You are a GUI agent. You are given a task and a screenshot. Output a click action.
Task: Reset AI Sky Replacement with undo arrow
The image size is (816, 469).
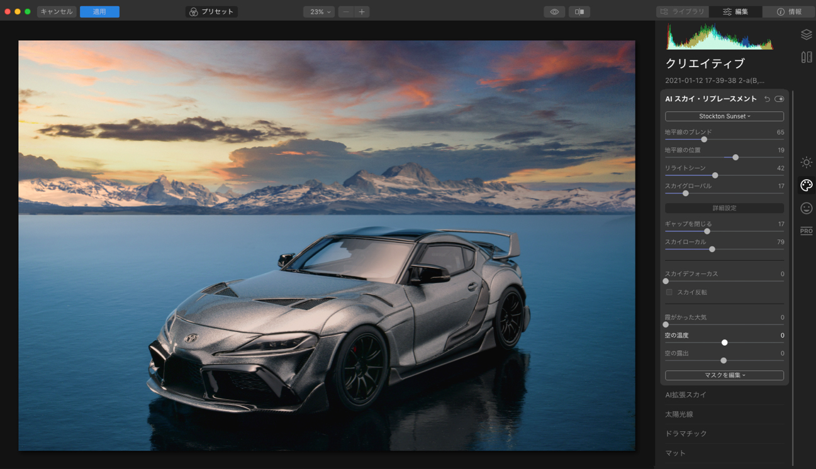767,99
